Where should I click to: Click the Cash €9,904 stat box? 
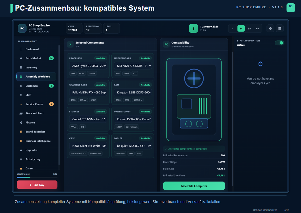point(74,28)
